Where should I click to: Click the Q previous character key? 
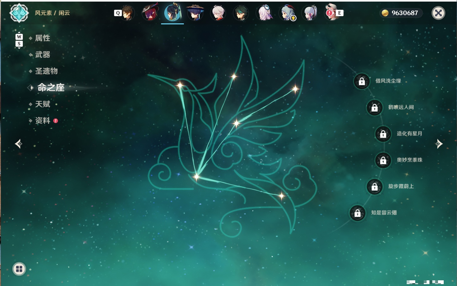pos(118,13)
